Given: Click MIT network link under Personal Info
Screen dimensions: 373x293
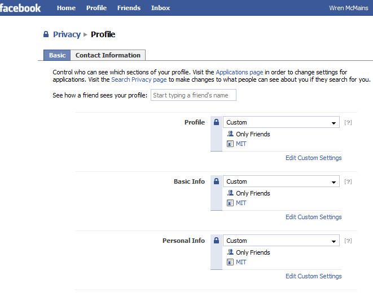Looking at the screenshot, I should (241, 262).
